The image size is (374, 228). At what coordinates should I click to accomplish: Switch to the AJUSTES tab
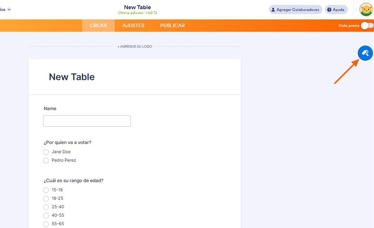[x=133, y=25]
